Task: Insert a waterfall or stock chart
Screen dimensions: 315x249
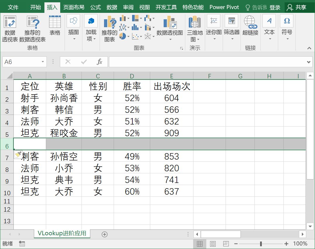Action: (148, 18)
